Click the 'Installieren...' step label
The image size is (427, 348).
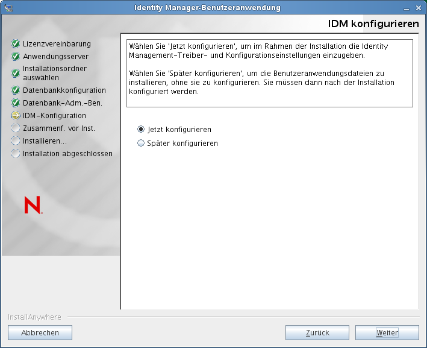click(x=45, y=141)
